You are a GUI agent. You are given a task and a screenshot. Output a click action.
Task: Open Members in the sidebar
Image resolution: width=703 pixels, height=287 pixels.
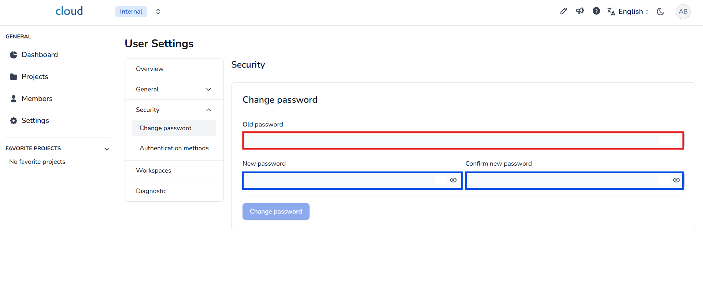pyautogui.click(x=37, y=99)
